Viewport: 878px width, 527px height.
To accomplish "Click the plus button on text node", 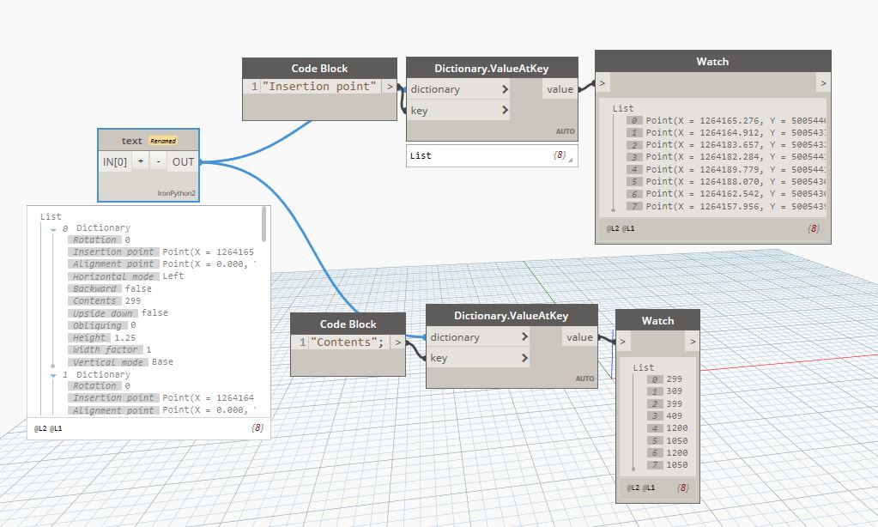I will coord(141,161).
